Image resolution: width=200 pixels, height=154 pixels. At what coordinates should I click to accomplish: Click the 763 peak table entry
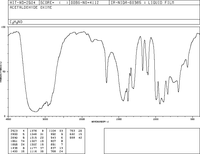click(72, 131)
